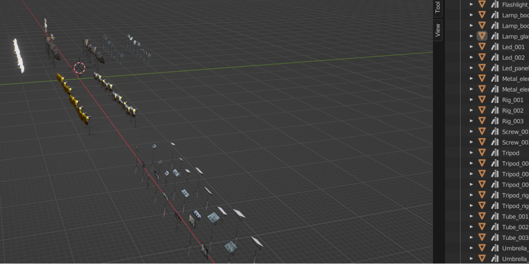Click the white child-data icon beside Led_panel

coord(495,68)
